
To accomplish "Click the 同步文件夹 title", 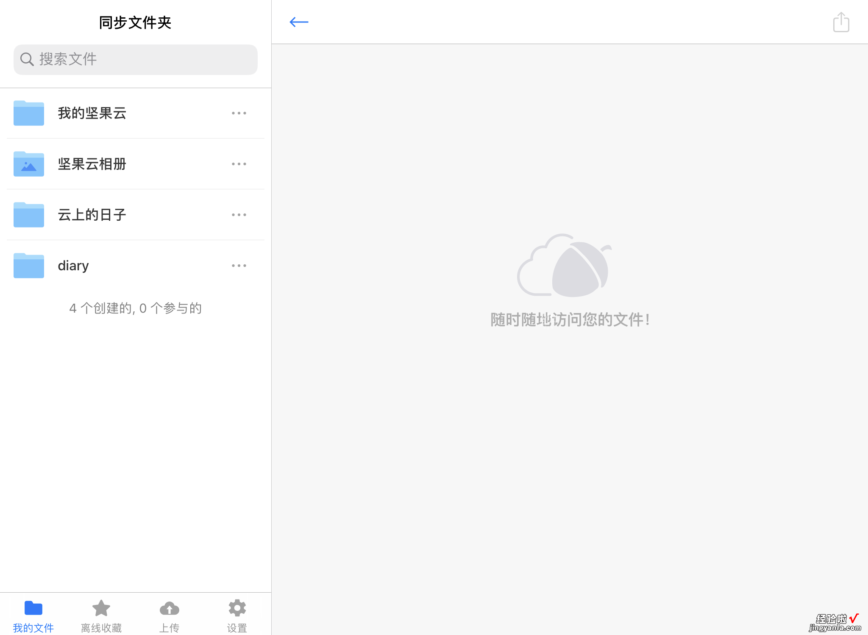I will (135, 22).
